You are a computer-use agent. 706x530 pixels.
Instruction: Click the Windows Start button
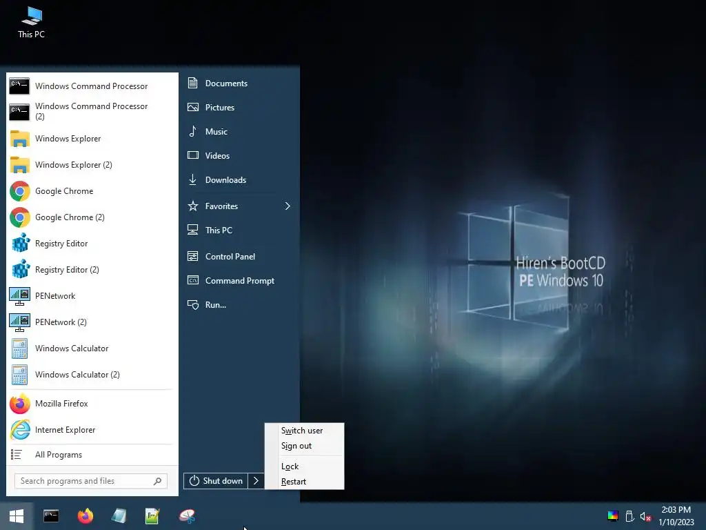[17, 516]
